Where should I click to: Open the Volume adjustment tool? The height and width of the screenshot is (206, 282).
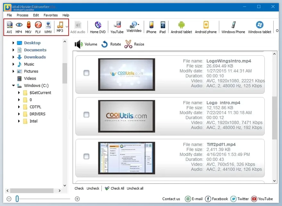coord(86,44)
